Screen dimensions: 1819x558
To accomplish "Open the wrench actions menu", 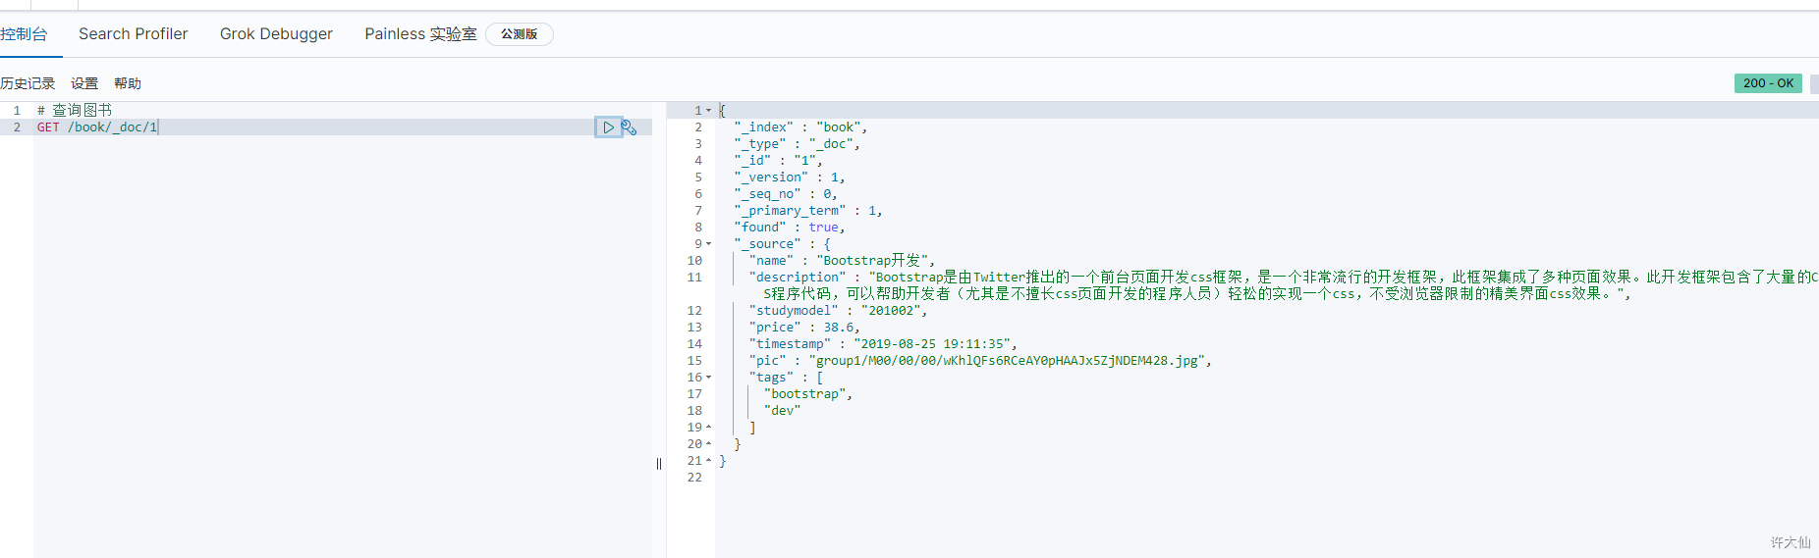I will (x=630, y=127).
